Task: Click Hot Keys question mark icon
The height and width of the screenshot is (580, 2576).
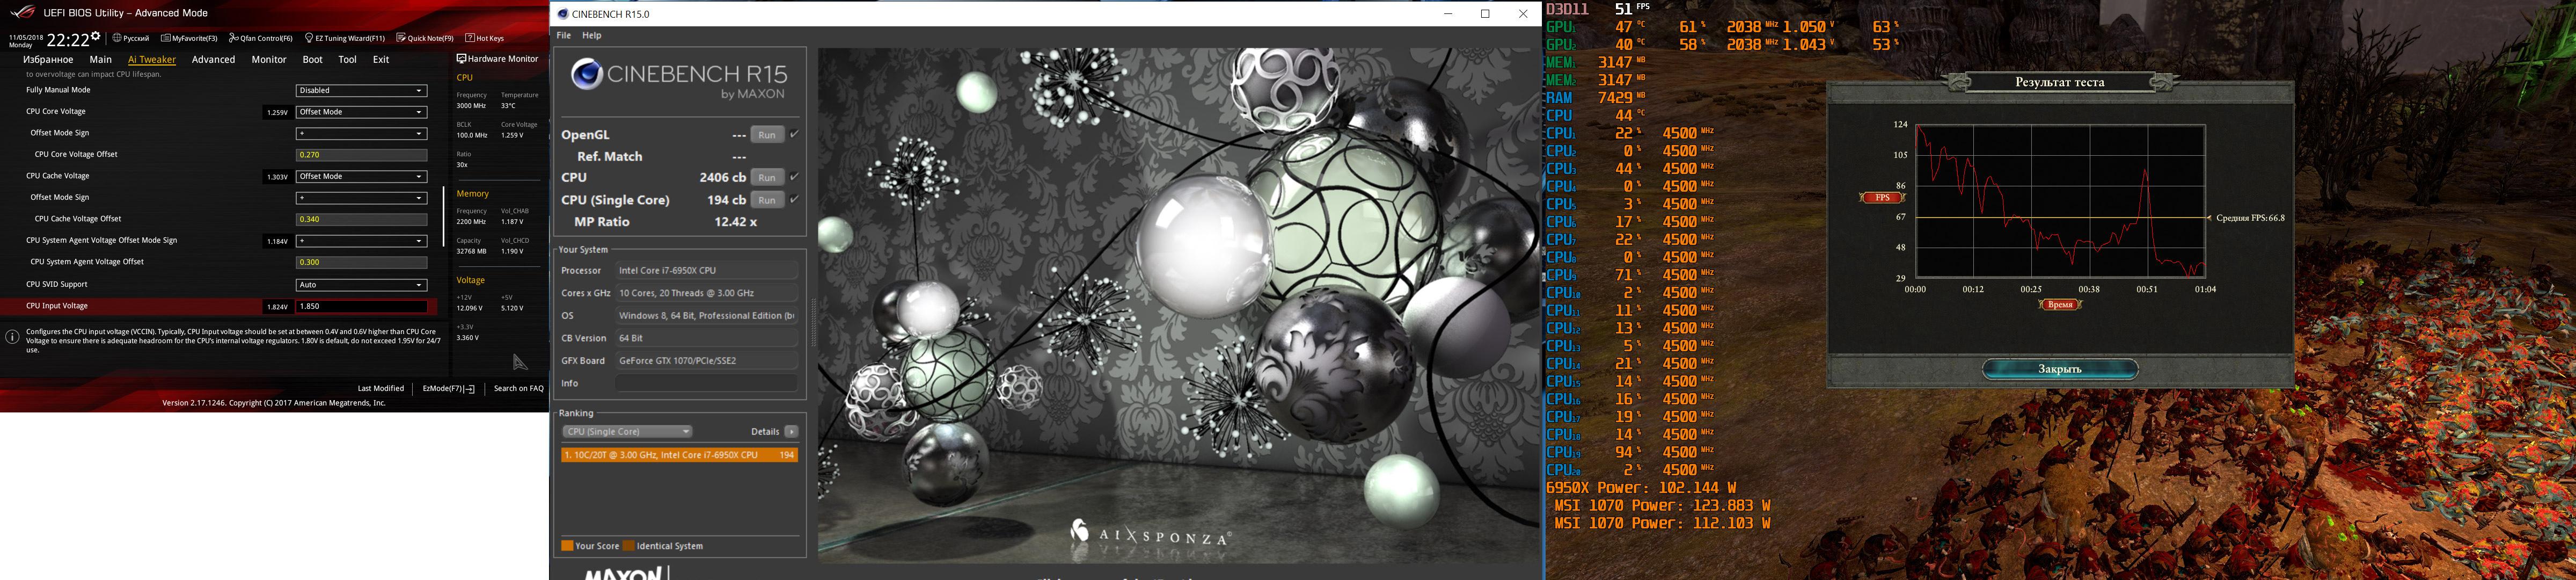Action: pyautogui.click(x=469, y=38)
